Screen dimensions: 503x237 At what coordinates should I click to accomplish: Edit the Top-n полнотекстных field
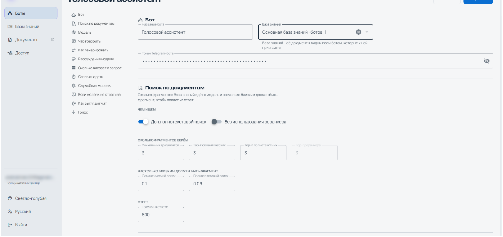click(263, 153)
